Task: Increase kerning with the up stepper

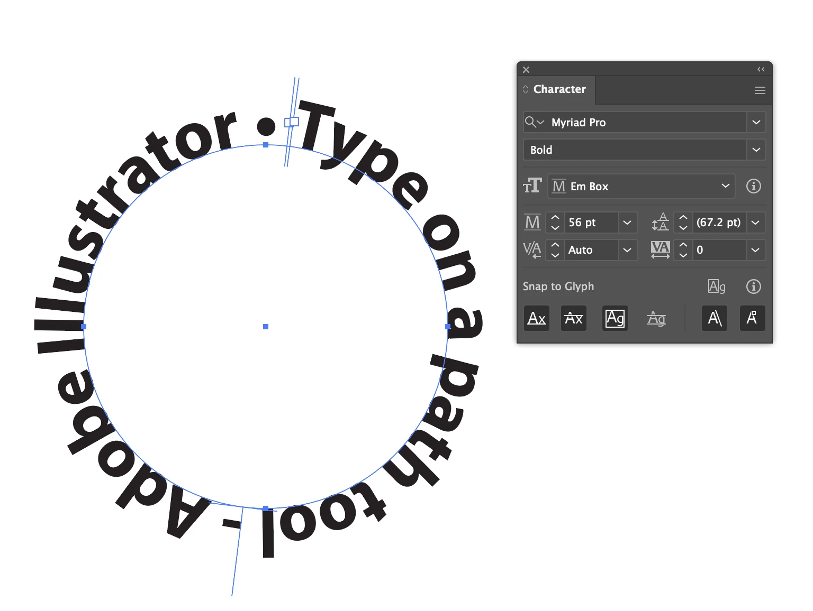Action: coord(555,245)
